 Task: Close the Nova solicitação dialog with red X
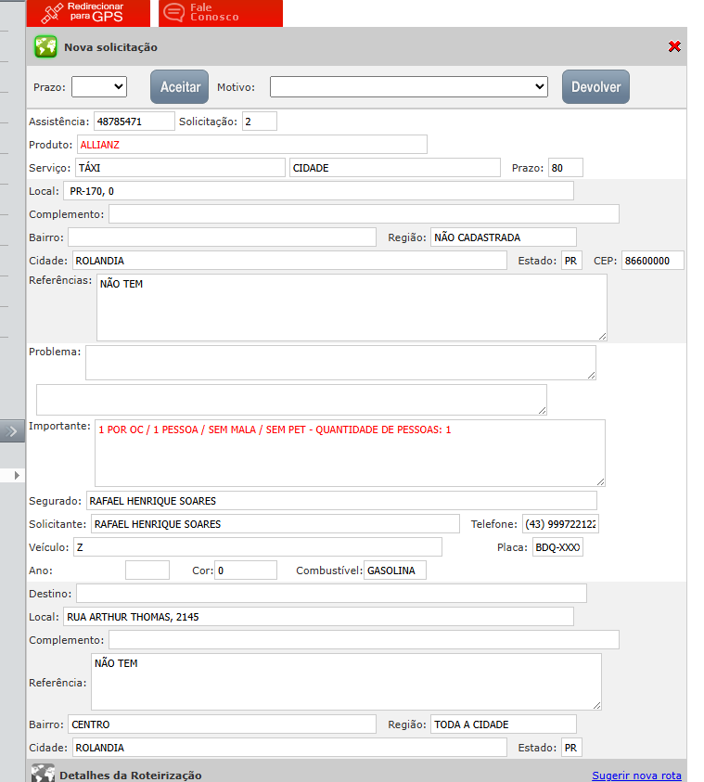[674, 46]
